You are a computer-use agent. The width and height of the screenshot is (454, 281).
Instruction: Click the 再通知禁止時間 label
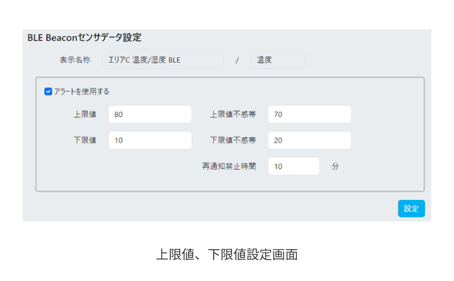(x=229, y=166)
